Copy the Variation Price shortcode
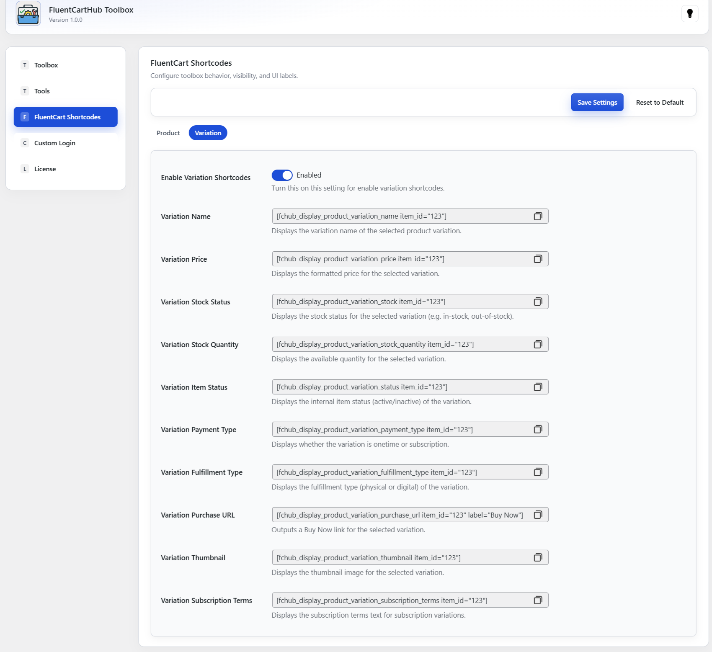The image size is (712, 652). [x=538, y=259]
